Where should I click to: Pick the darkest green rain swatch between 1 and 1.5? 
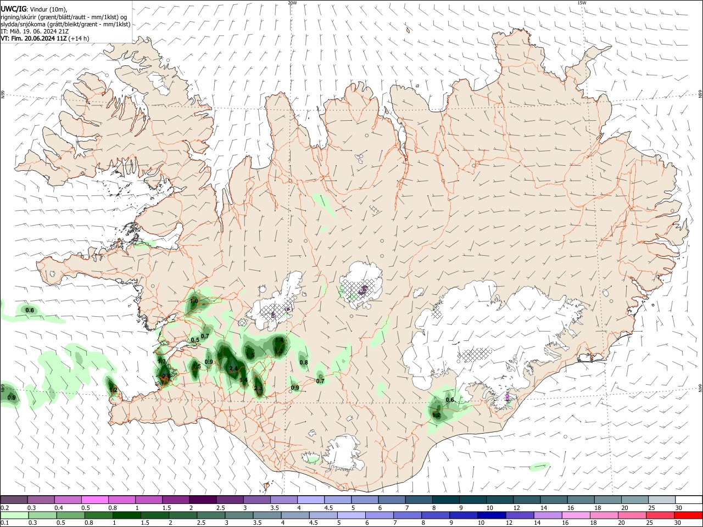click(127, 515)
